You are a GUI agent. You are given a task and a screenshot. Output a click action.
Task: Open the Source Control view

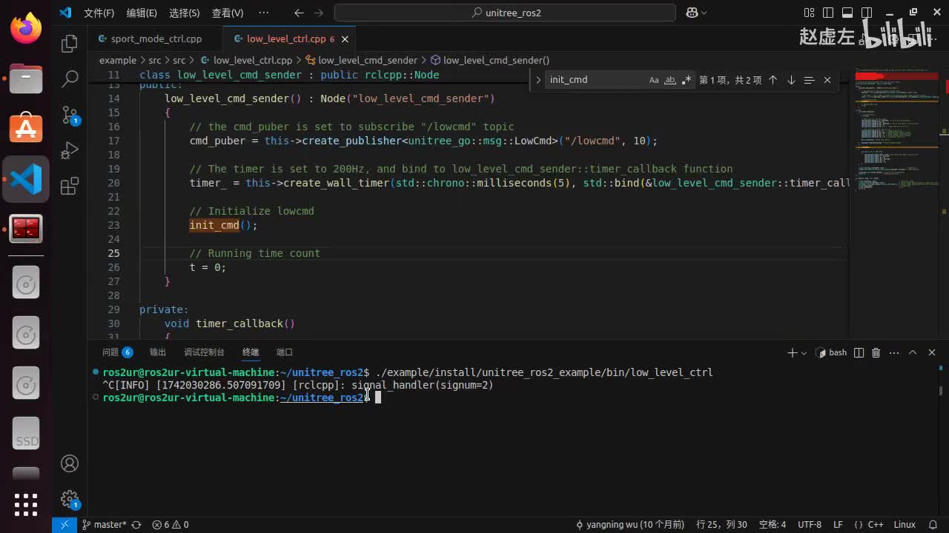coord(70,115)
